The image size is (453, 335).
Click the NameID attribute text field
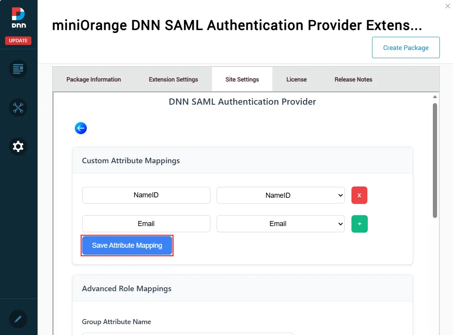tap(146, 195)
